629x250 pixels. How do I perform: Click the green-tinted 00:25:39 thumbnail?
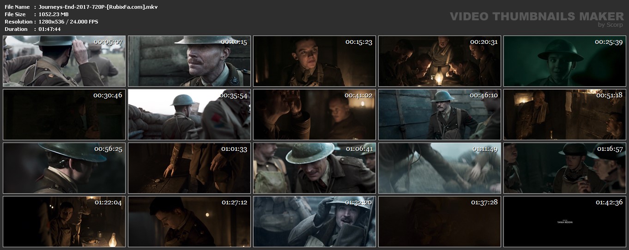(x=564, y=61)
